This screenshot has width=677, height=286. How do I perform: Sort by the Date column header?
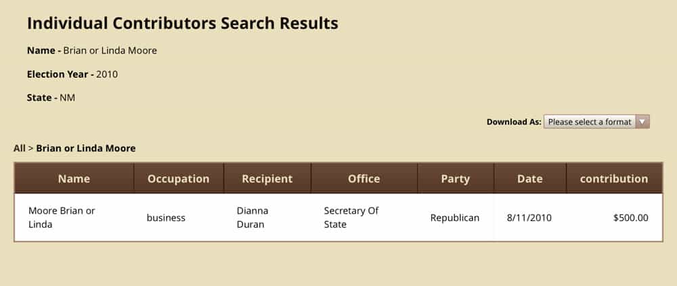coord(529,179)
